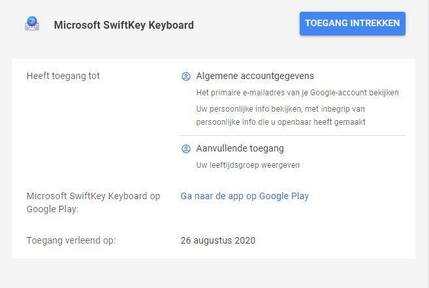
Task: Click the Toegang verleend op label
Action: coord(71,240)
